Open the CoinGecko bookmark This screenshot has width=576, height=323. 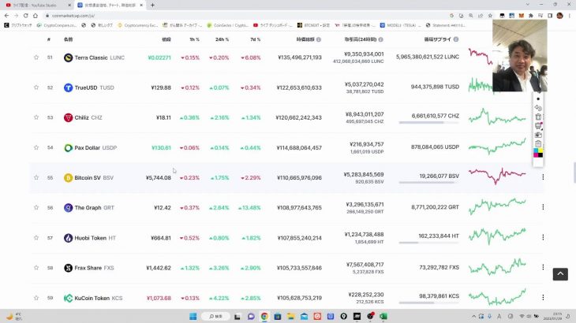point(228,25)
